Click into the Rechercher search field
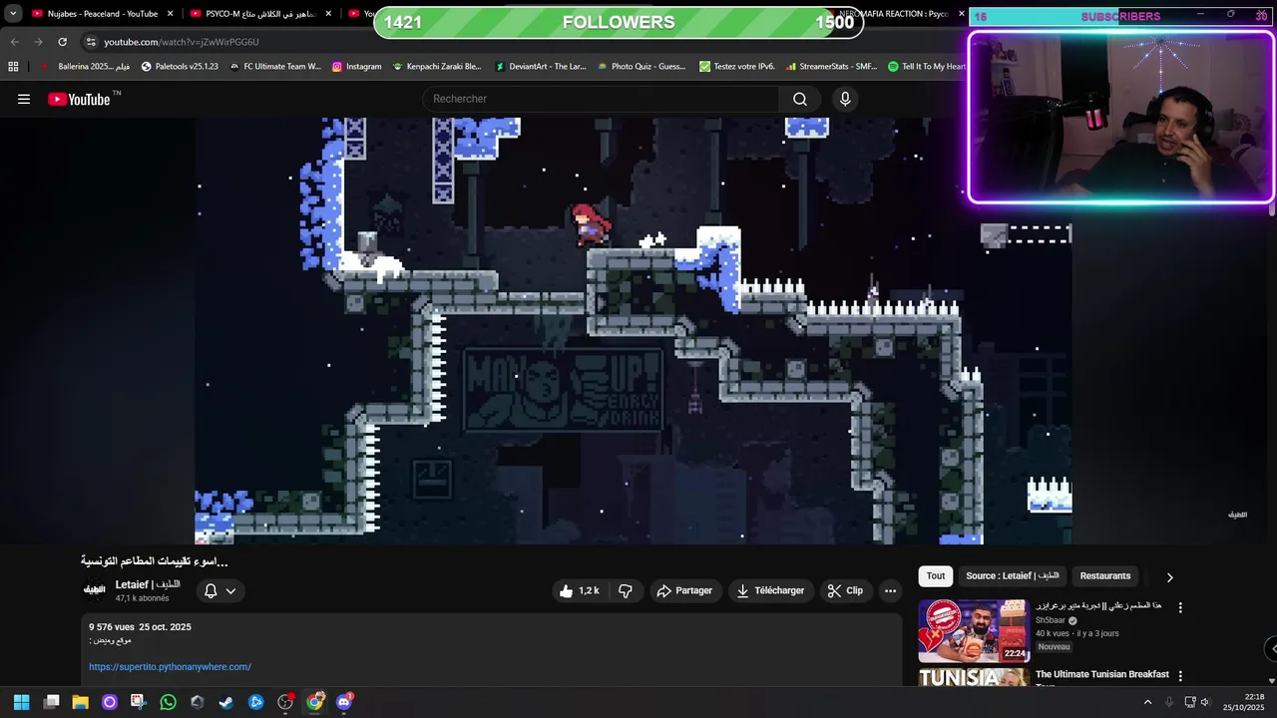 pos(603,99)
